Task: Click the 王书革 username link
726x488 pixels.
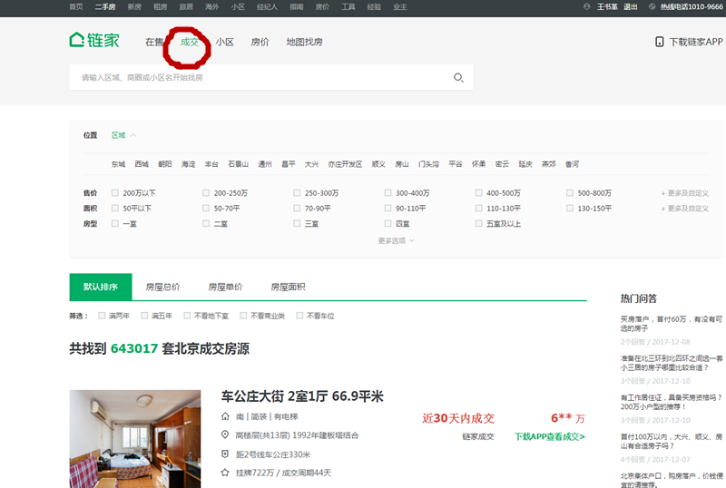Action: 607,7
